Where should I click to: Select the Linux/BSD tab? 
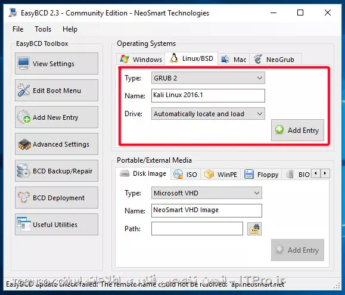tap(191, 58)
